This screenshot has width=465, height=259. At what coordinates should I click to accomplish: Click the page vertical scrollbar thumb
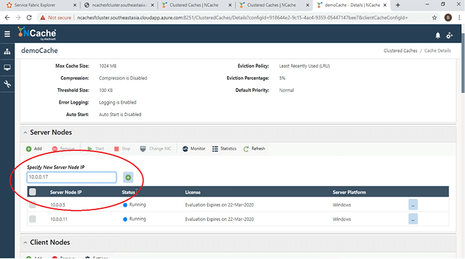click(463, 63)
